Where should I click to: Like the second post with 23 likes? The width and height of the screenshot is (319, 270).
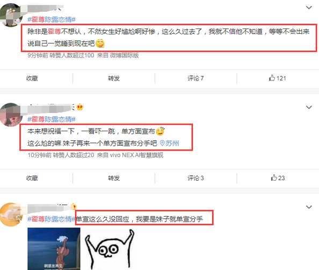coord(278,178)
